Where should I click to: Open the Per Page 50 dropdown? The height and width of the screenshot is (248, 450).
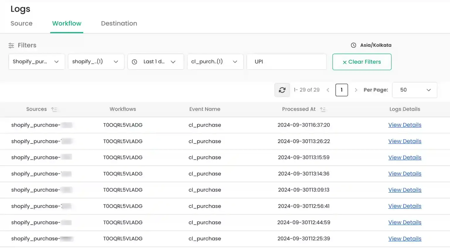coord(415,90)
